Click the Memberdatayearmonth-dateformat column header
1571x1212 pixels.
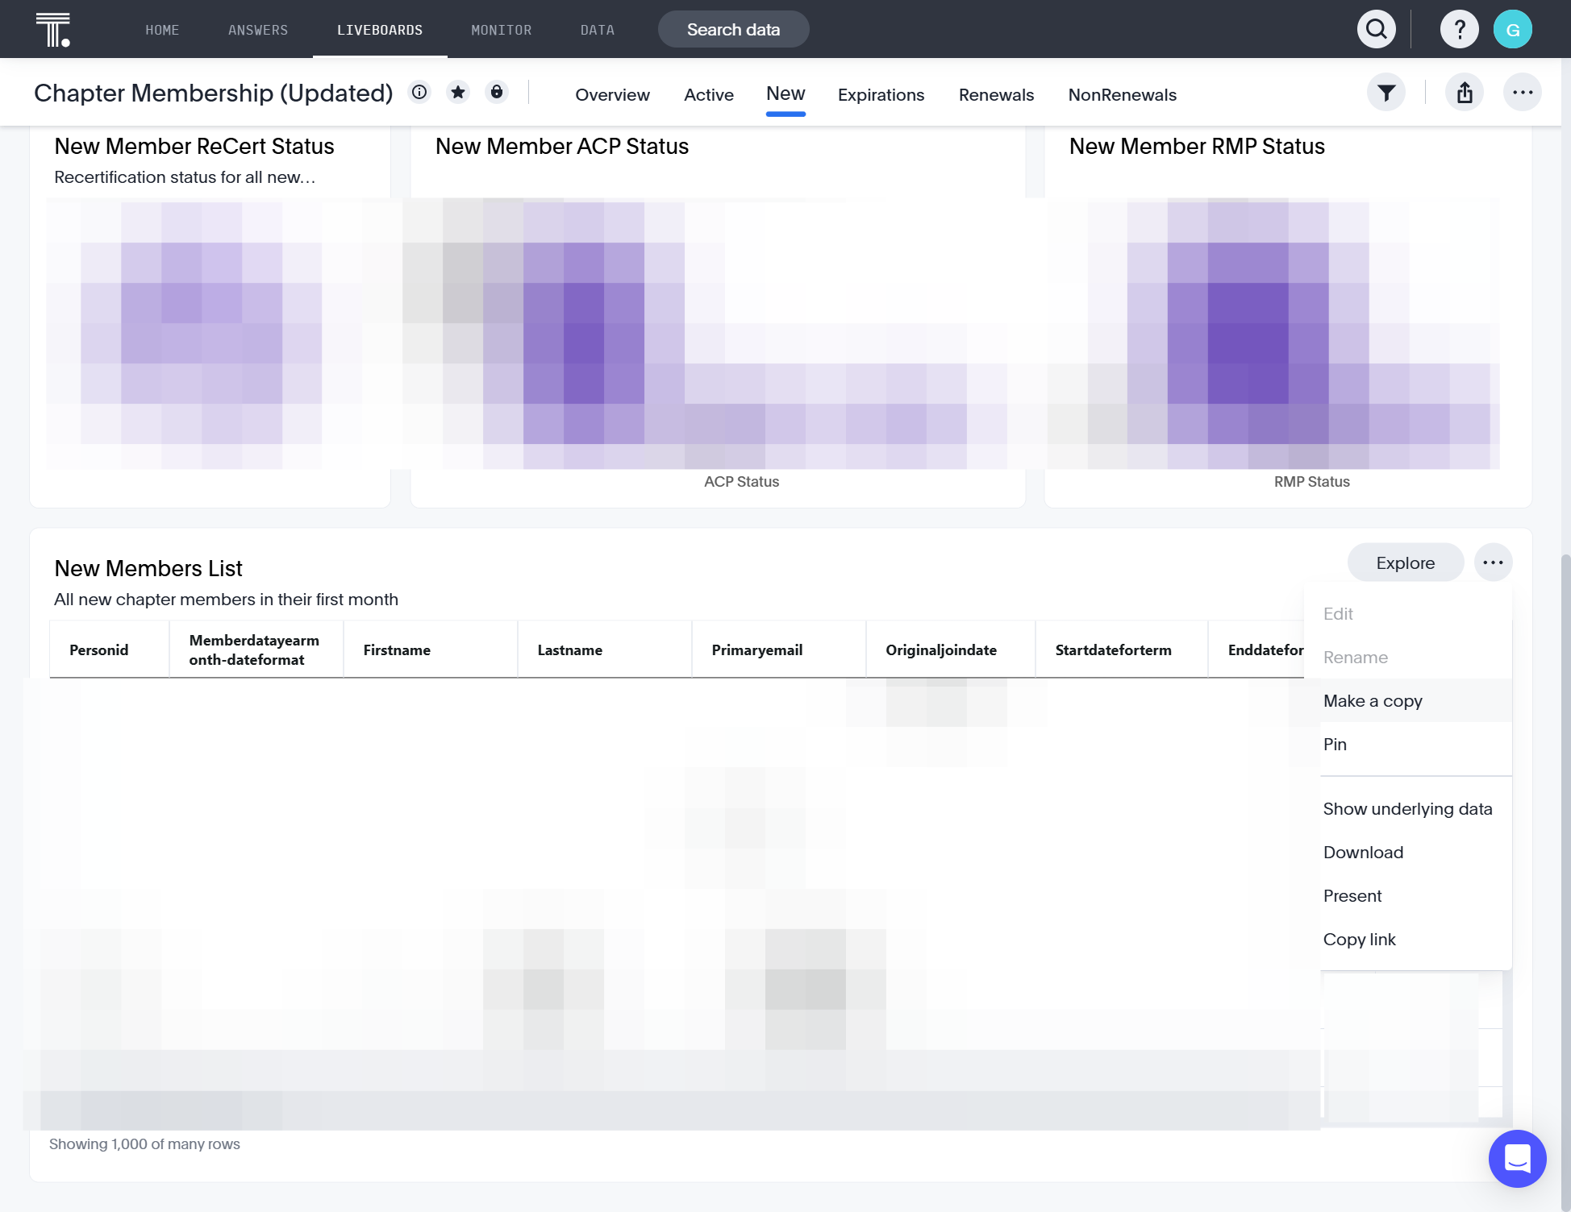256,650
